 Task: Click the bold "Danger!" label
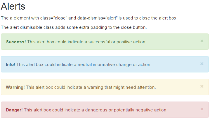[14, 110]
